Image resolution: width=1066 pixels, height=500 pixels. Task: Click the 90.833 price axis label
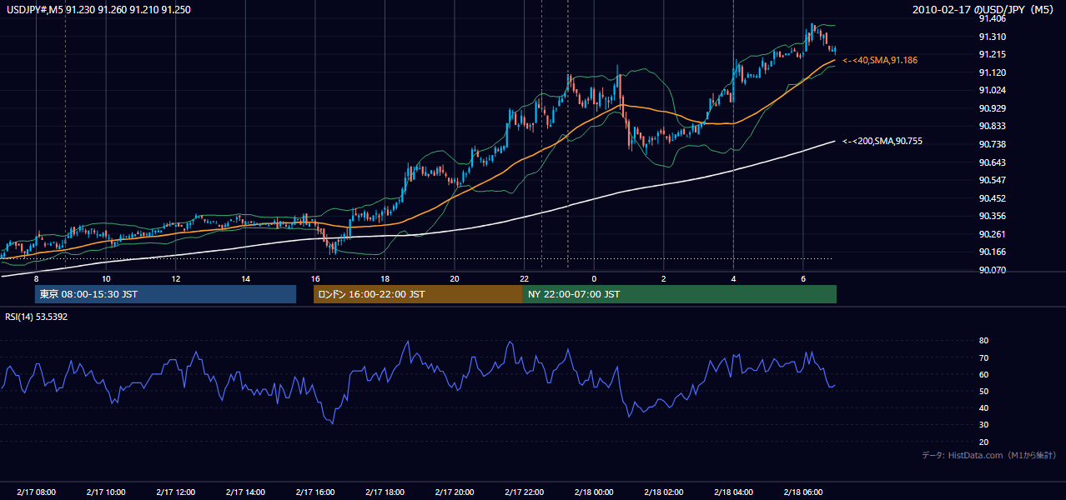(993, 126)
